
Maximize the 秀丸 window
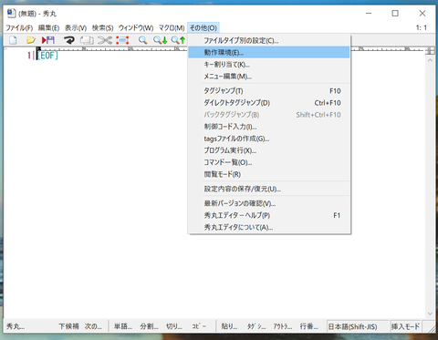(395, 14)
